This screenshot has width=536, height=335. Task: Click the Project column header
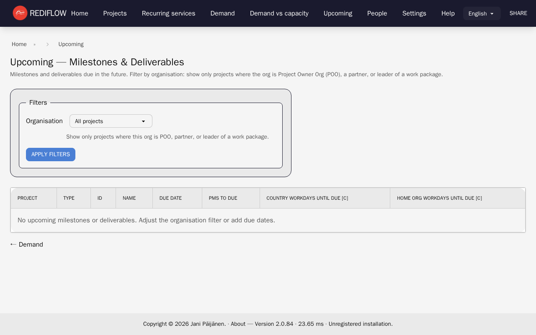point(27,198)
